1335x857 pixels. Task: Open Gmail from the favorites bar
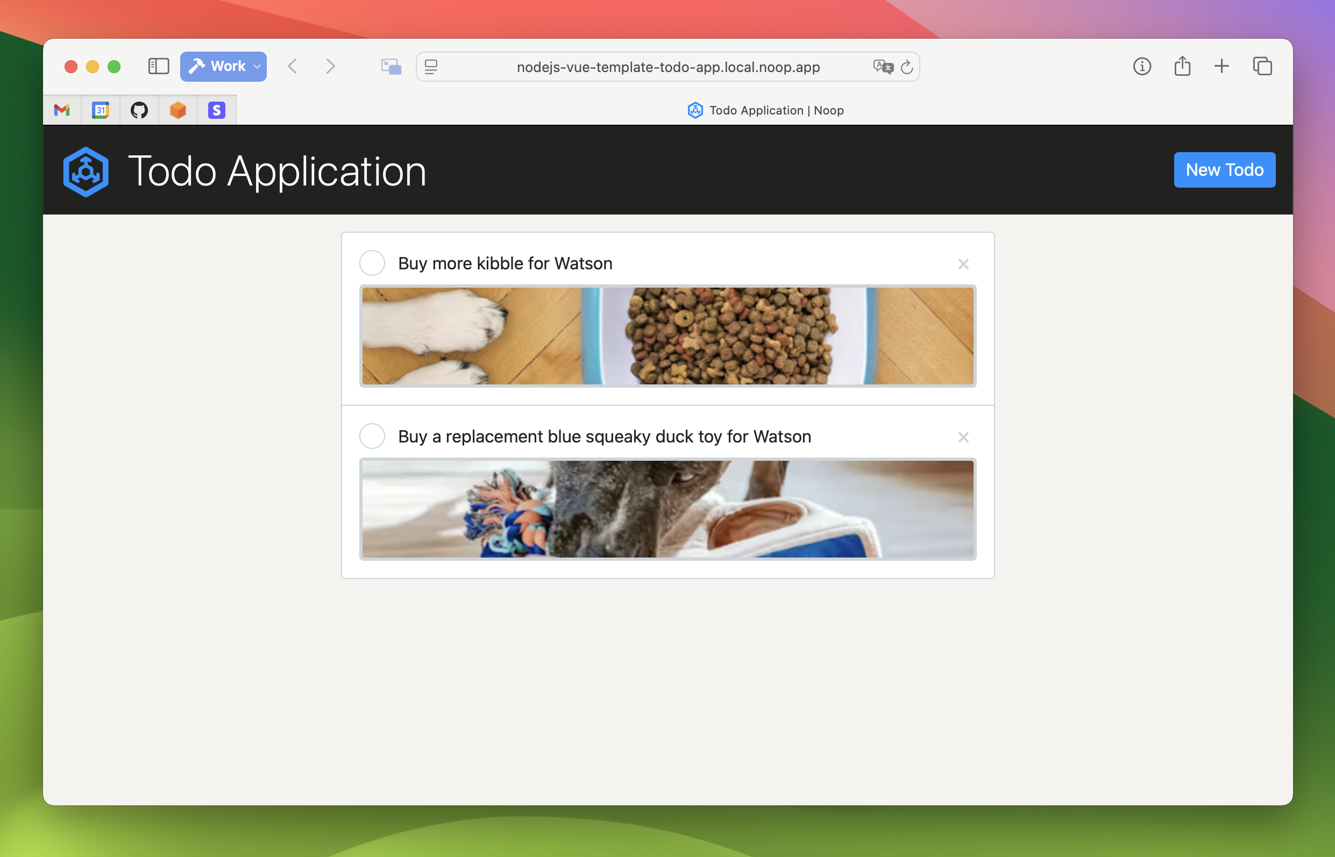61,110
